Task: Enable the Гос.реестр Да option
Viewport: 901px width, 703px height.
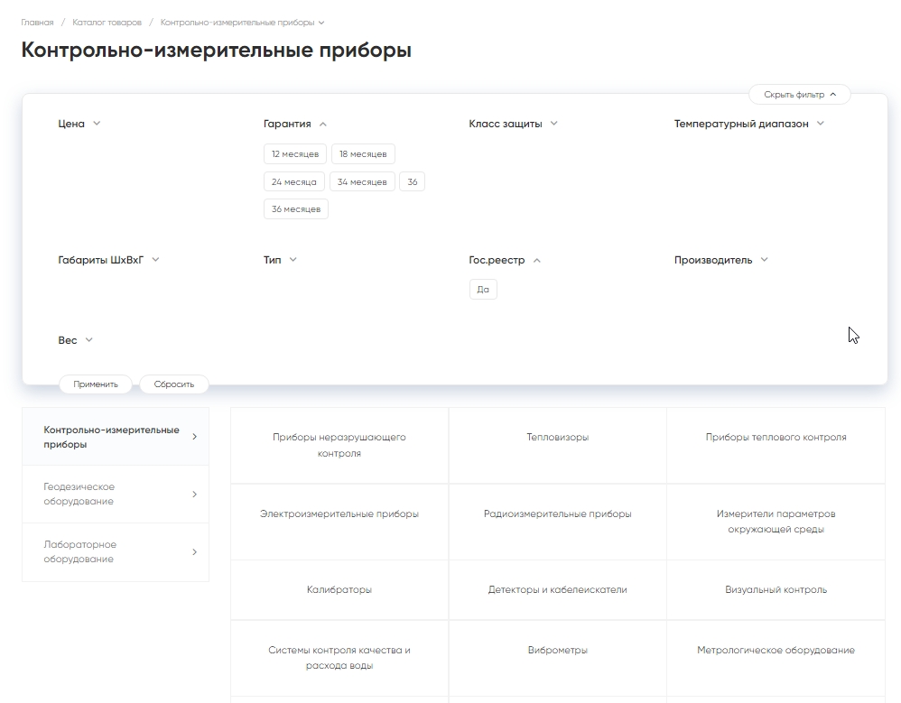Action: (x=483, y=290)
